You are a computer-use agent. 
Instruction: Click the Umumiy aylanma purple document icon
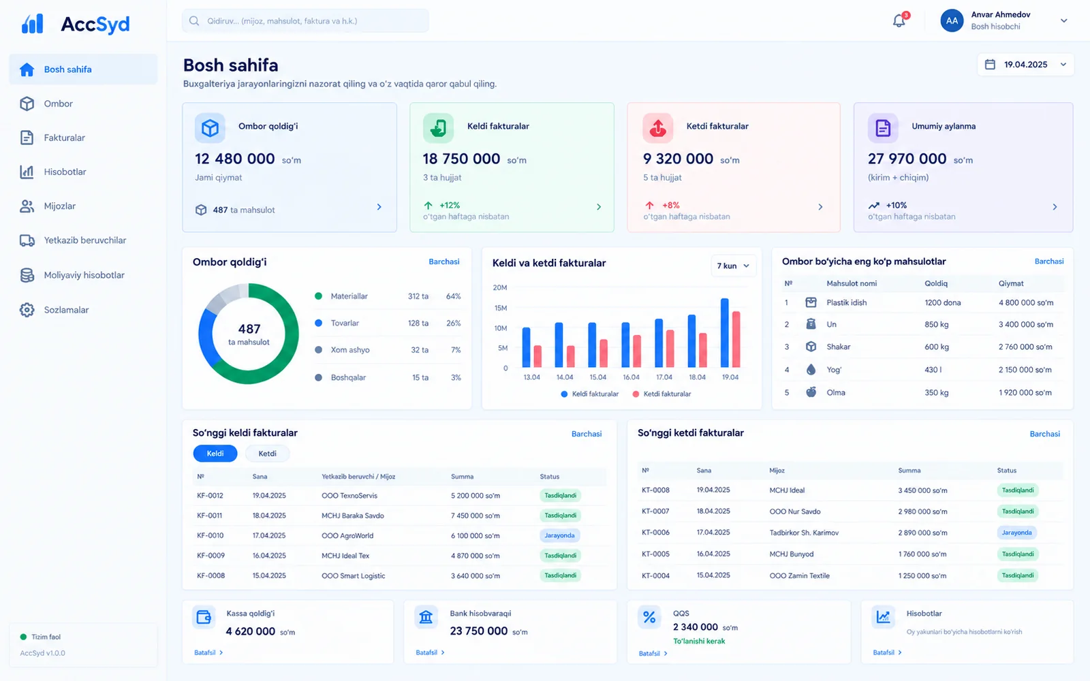883,128
